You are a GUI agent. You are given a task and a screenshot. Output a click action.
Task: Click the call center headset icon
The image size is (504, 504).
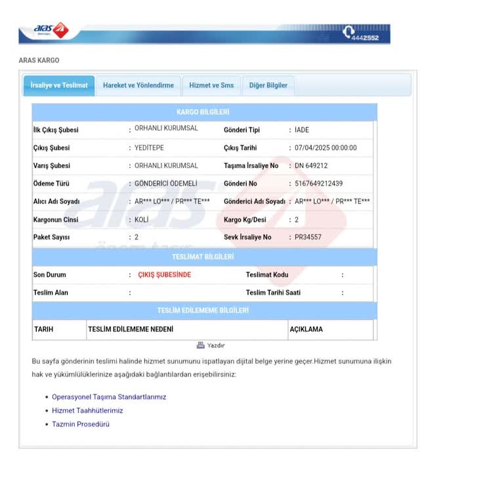[348, 31]
